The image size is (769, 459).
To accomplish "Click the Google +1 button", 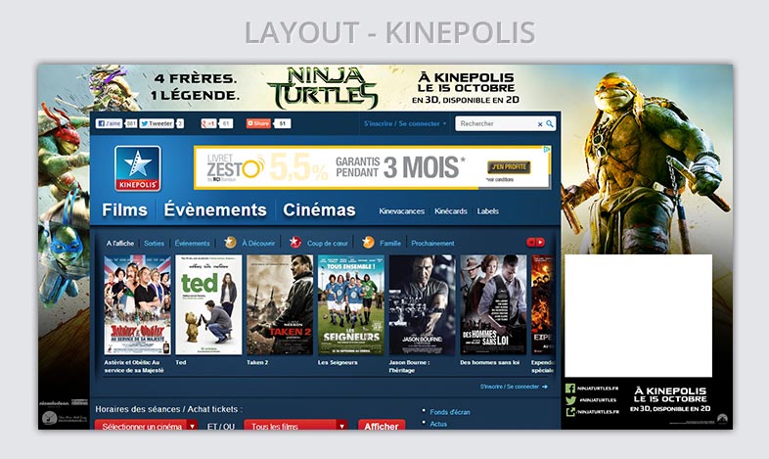I will [x=209, y=124].
